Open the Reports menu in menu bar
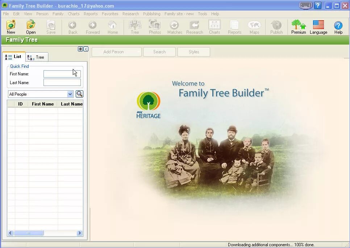350x248 pixels. (x=91, y=14)
